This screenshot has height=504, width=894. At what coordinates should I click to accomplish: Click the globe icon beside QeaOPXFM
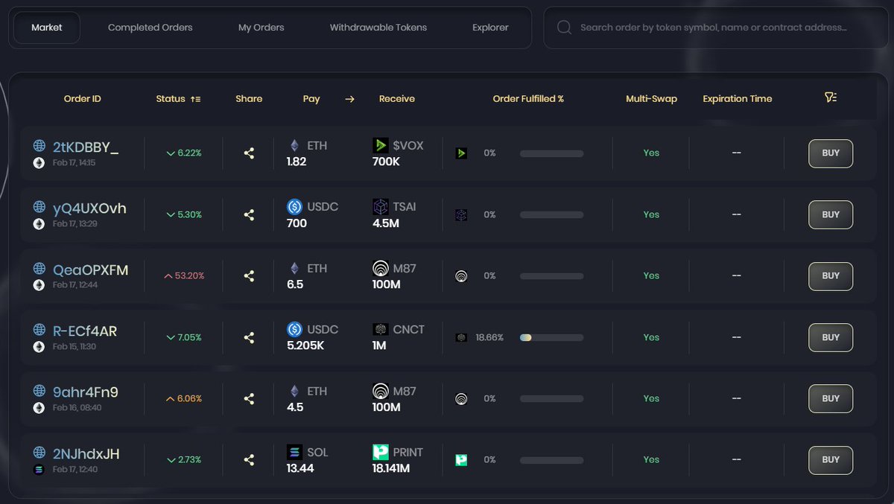point(39,268)
